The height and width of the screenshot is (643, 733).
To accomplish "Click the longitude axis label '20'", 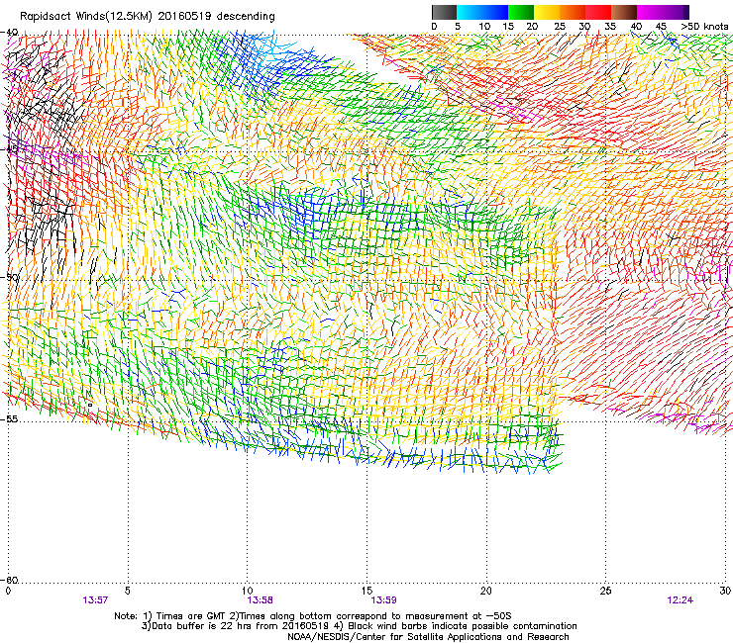I will (x=486, y=591).
